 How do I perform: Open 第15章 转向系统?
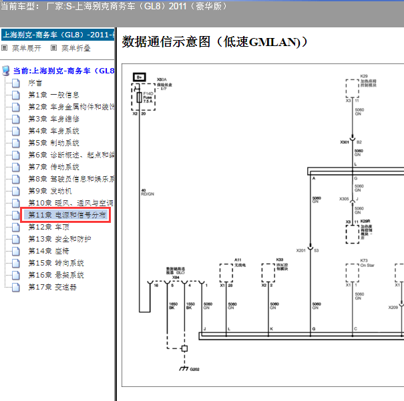(56, 263)
